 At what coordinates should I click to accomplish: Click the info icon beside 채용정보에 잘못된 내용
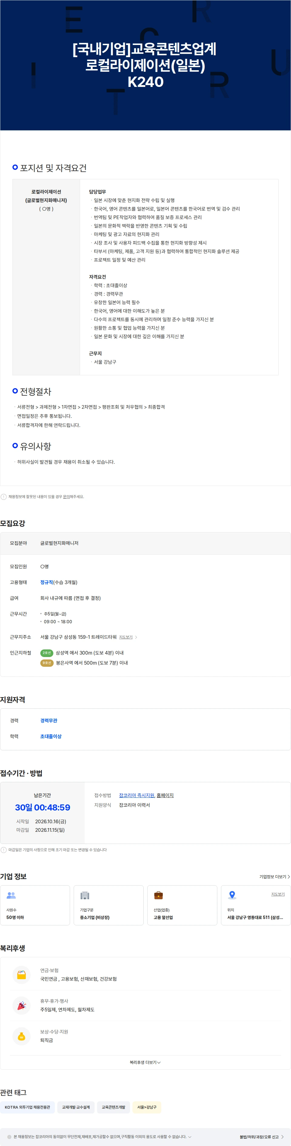(x=4, y=497)
